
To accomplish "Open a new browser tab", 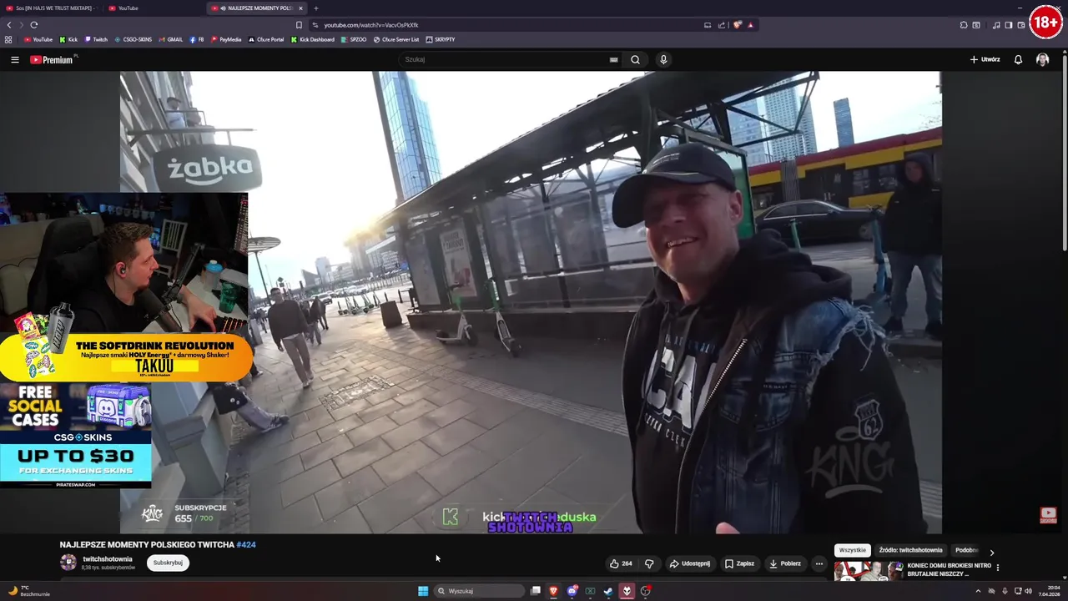I will 315,8.
